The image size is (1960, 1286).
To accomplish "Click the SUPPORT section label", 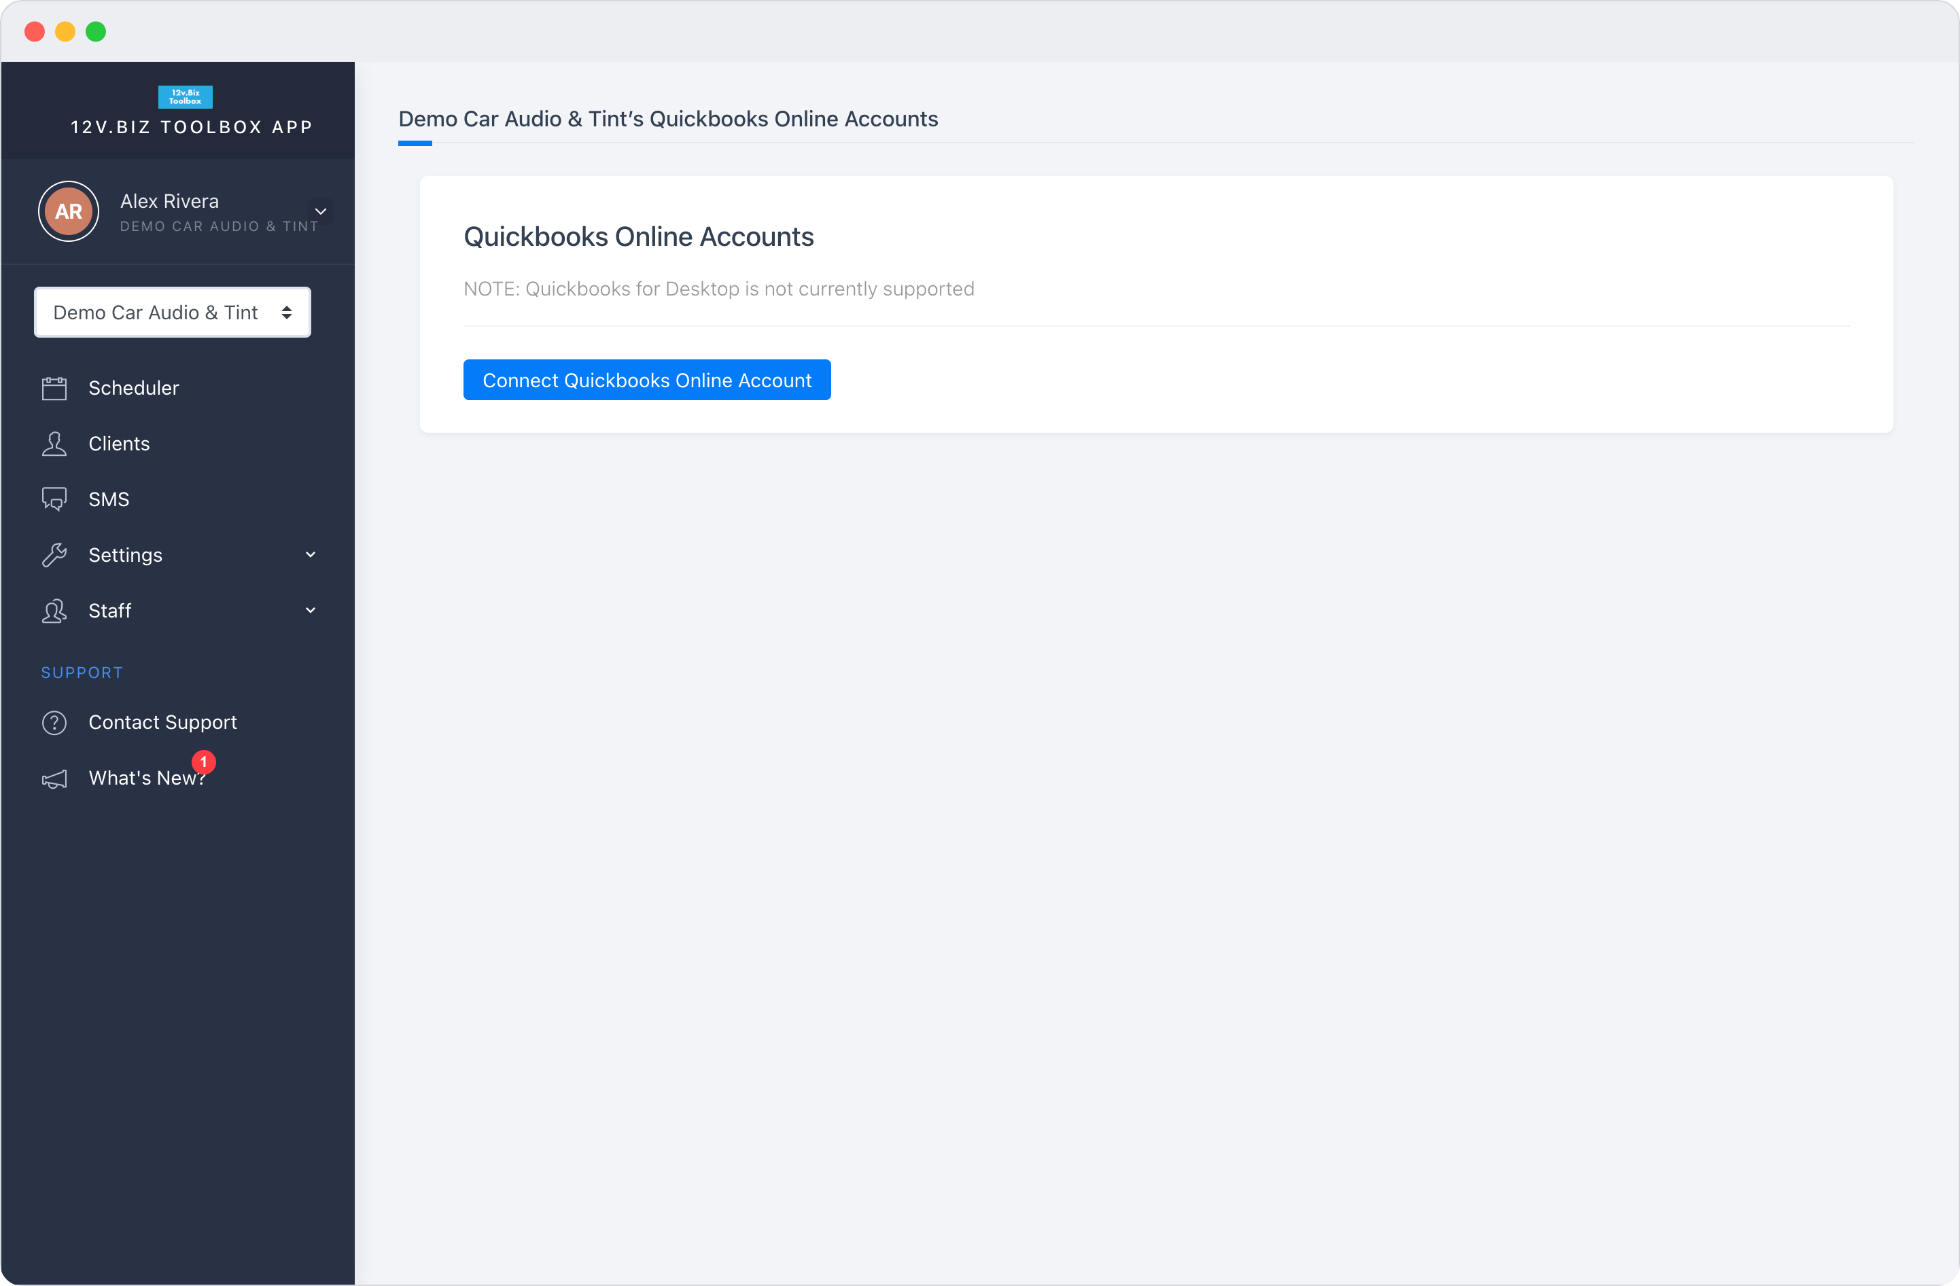I will pyautogui.click(x=82, y=673).
